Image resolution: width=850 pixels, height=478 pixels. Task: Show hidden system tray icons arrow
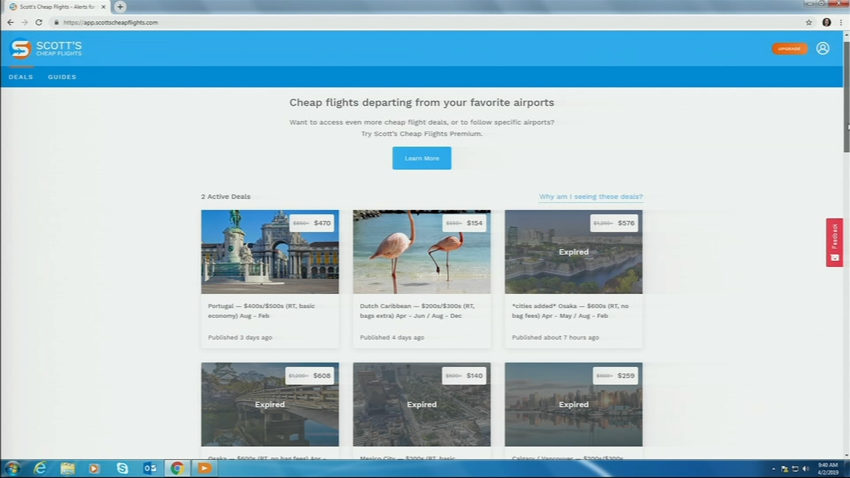click(774, 469)
